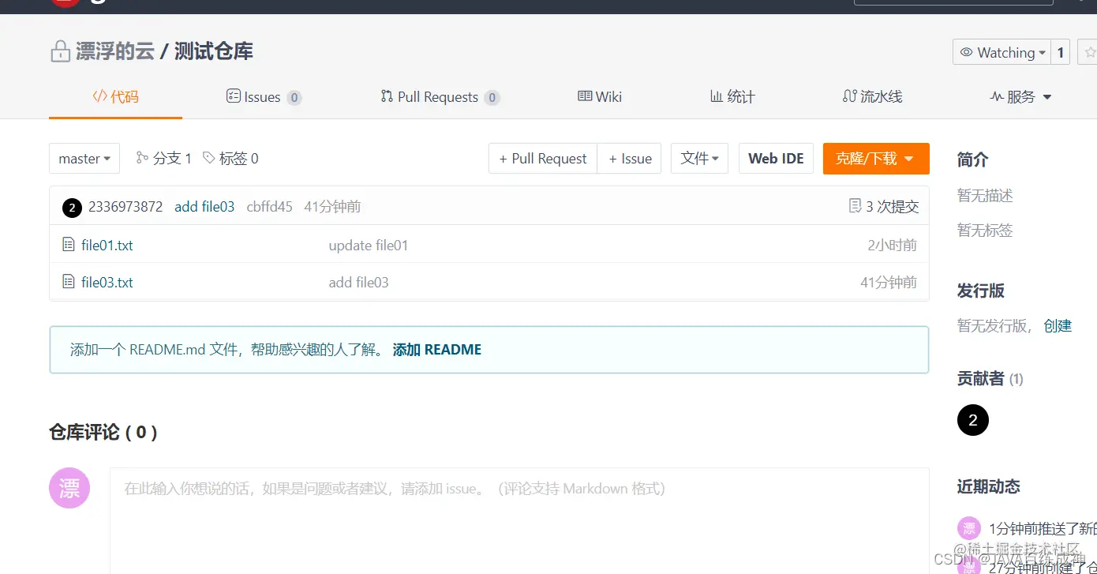
Task: Click the tag icon next to 标签
Action: pos(208,158)
